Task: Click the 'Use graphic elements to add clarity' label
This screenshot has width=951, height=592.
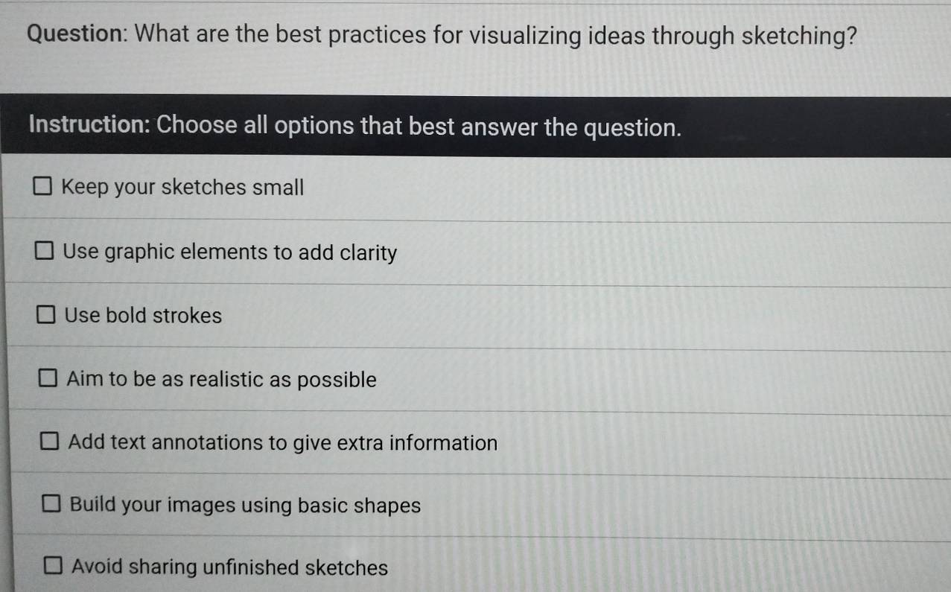Action: (x=230, y=253)
